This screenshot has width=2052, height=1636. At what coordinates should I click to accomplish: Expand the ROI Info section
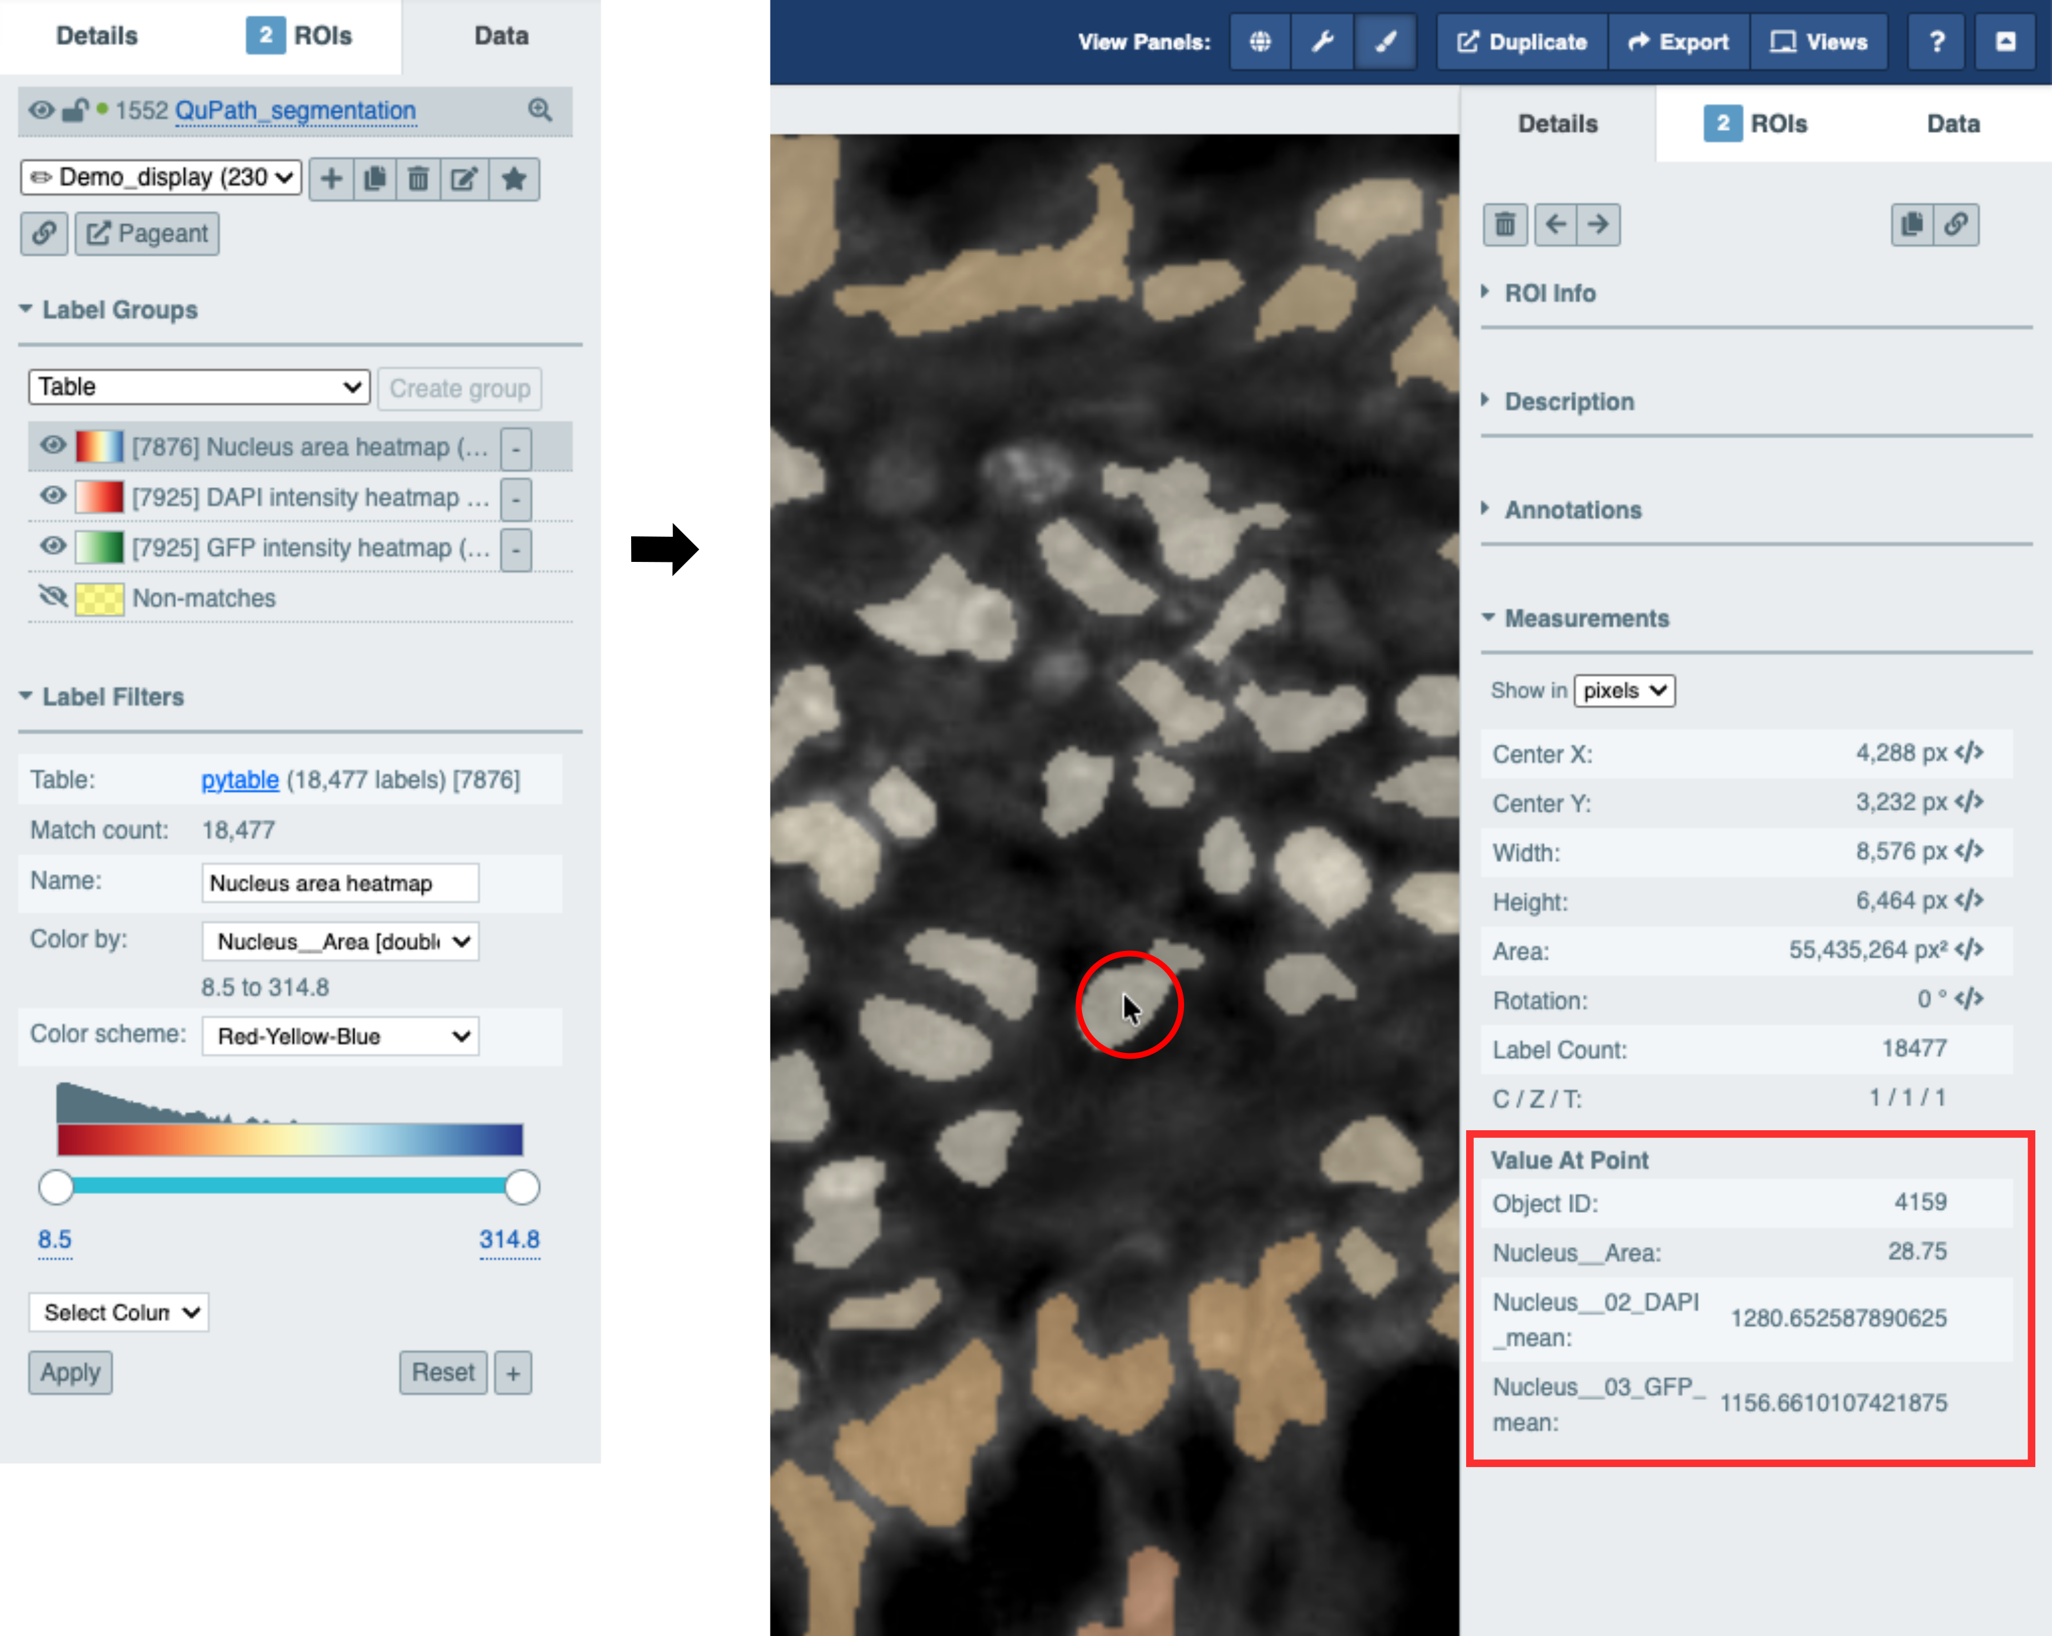coord(1549,293)
